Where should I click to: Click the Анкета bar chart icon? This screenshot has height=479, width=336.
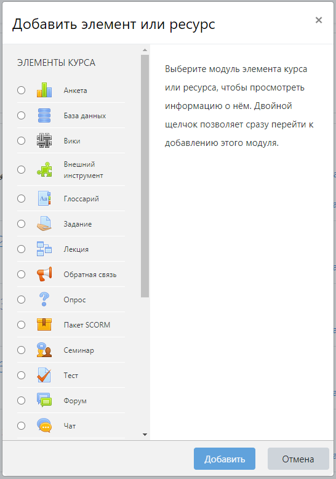coord(44,90)
